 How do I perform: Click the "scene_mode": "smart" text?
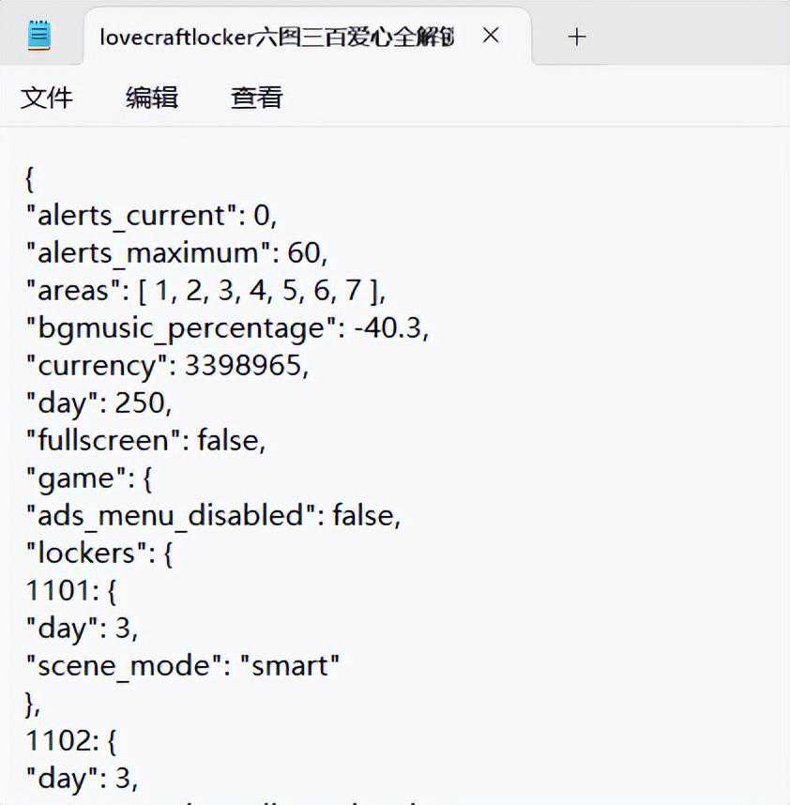pyautogui.click(x=182, y=666)
